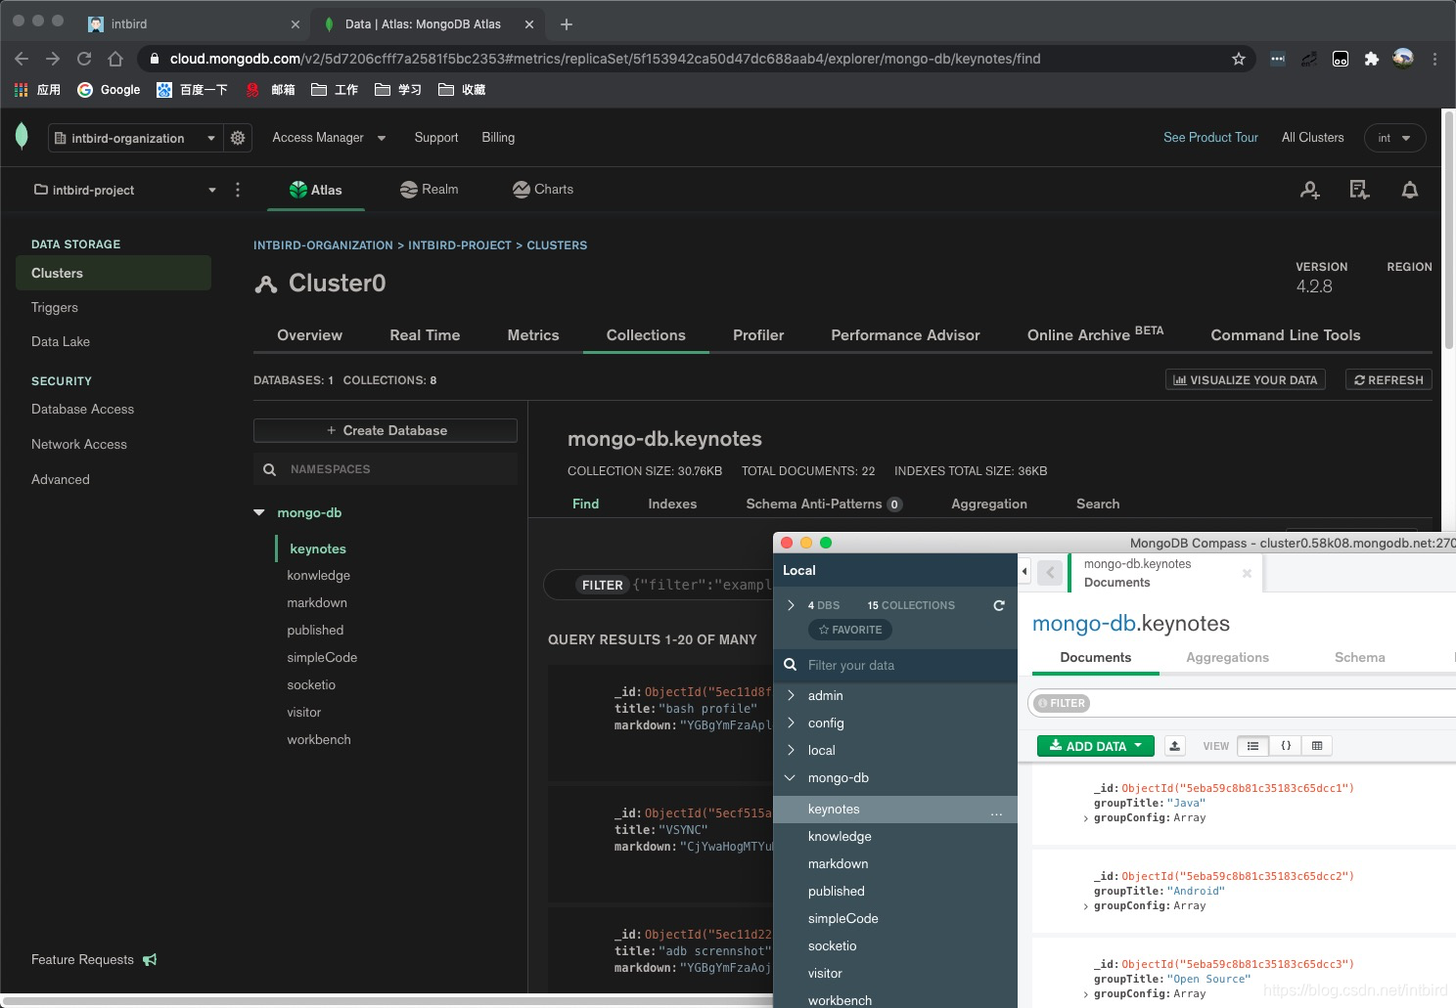Expand Access Manager menu
This screenshot has height=1008, width=1456.
[329, 138]
